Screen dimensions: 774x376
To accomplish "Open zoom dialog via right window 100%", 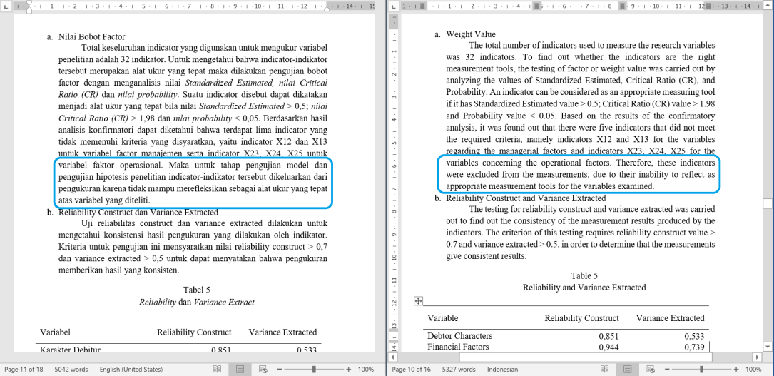I will point(753,369).
